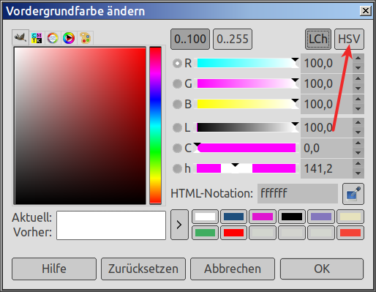Click the HTML-Notation field with ffffff
This screenshot has width=376, height=292.
(x=298, y=194)
